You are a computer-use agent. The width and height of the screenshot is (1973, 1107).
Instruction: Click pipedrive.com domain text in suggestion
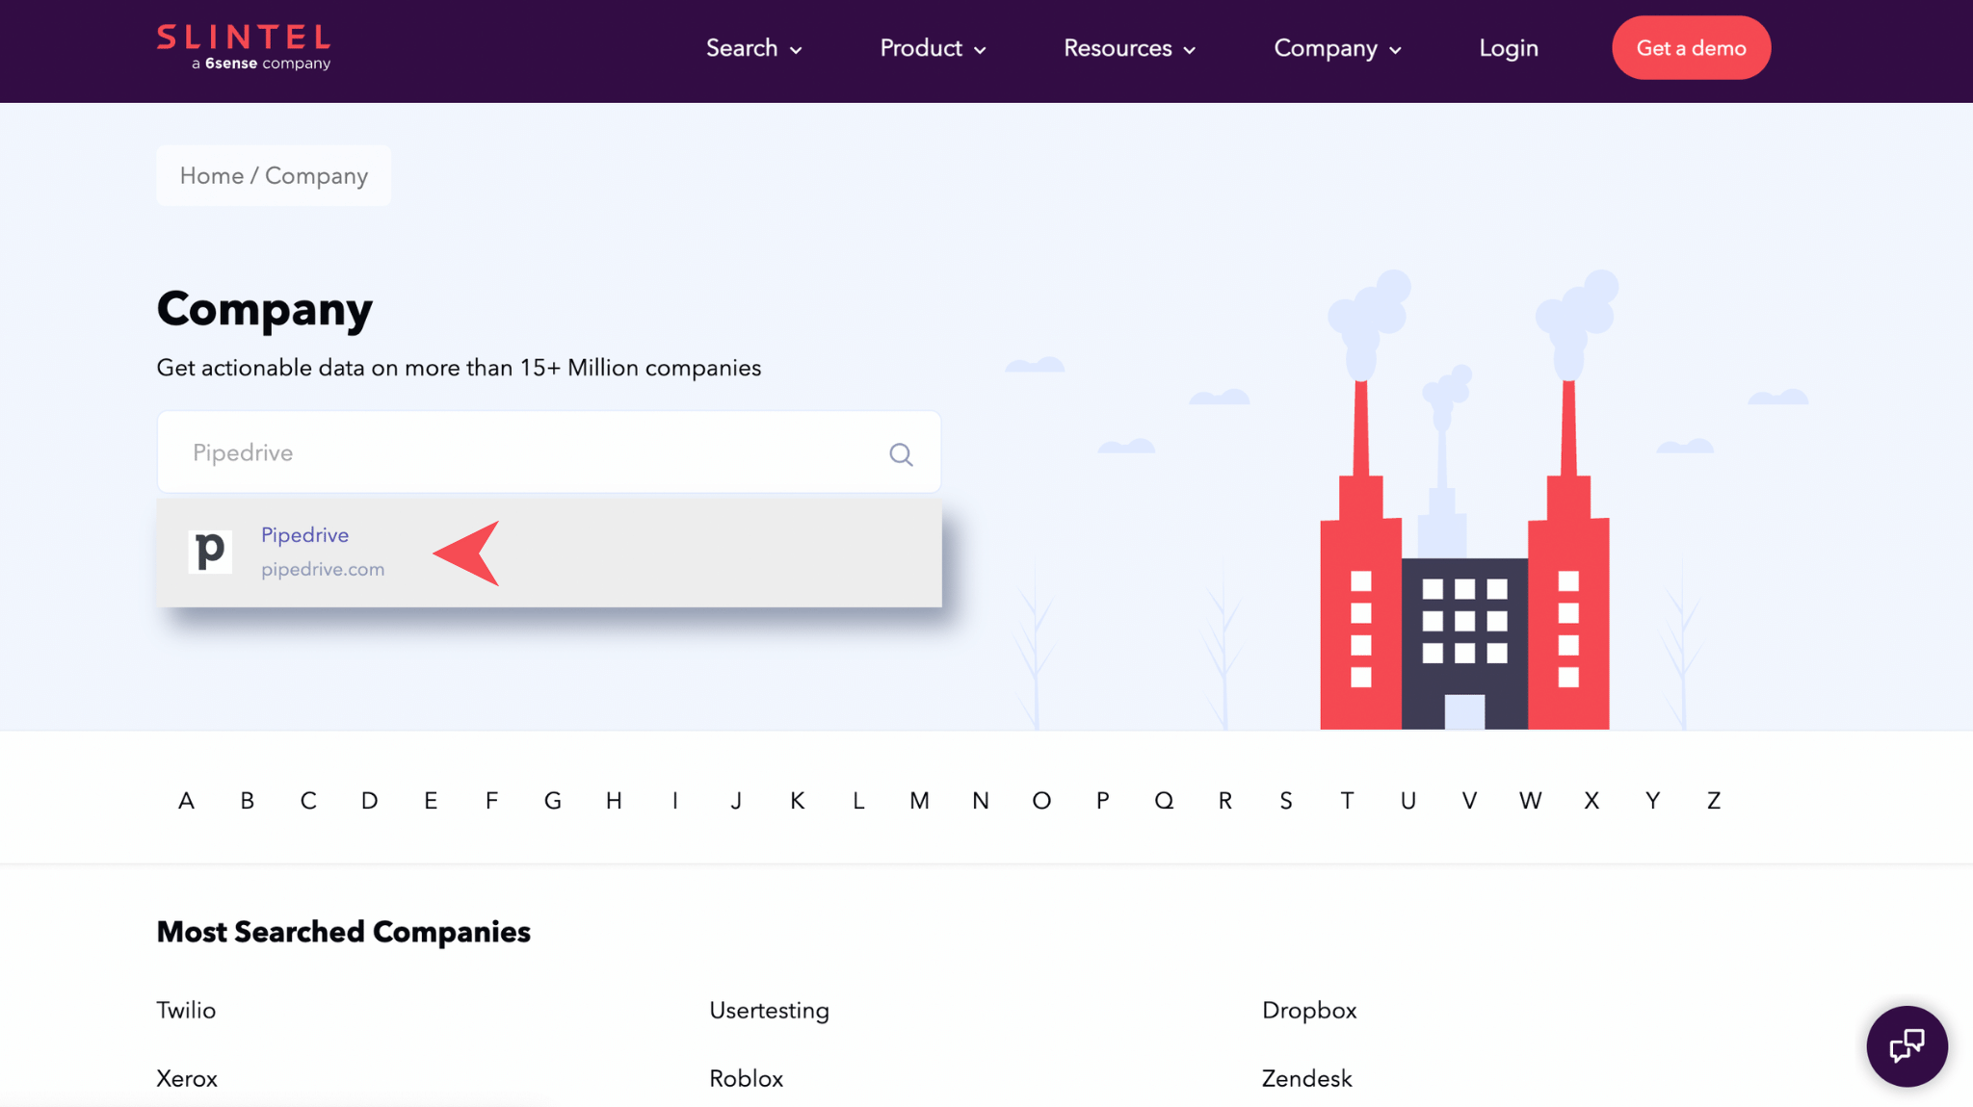[x=323, y=569]
